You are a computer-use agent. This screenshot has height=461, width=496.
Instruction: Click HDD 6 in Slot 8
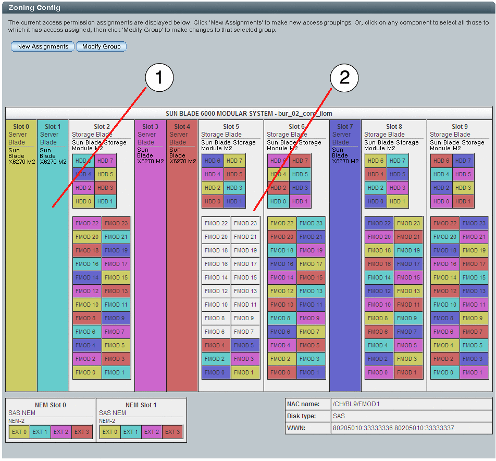point(376,161)
